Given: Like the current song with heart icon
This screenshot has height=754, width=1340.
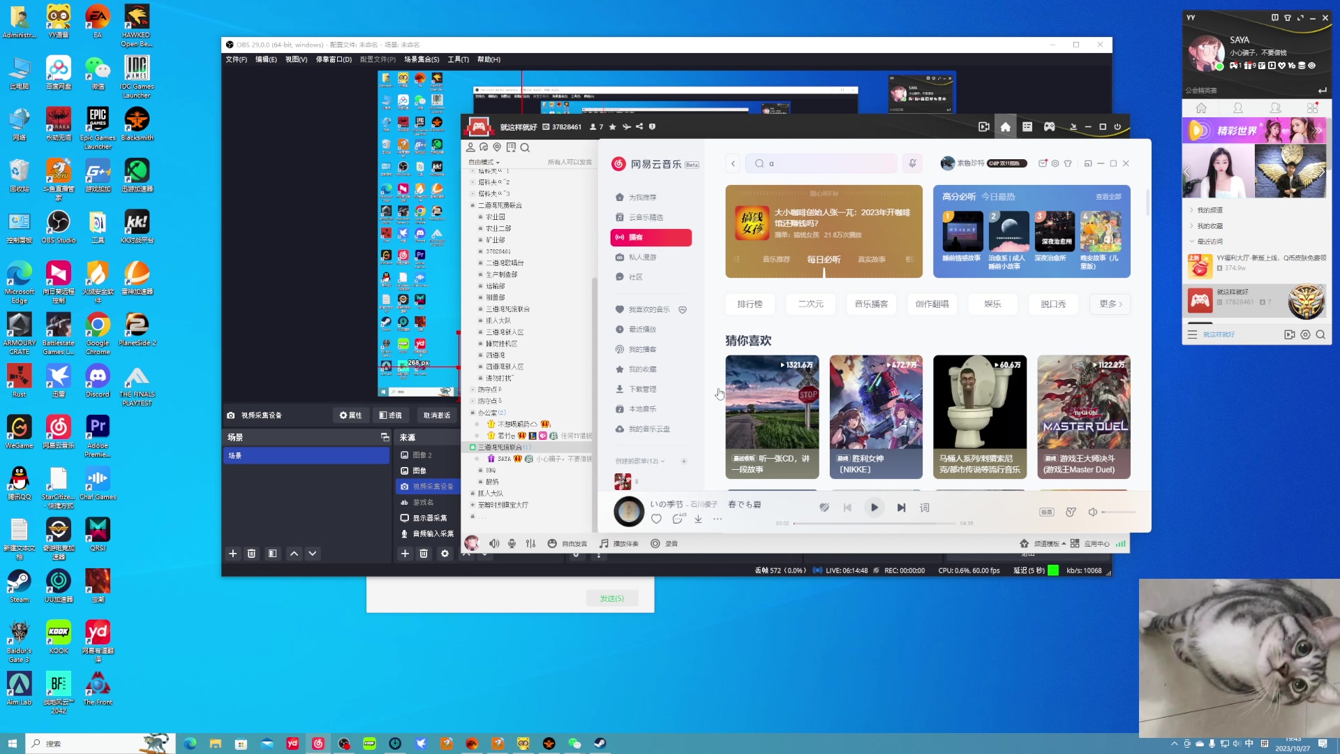Looking at the screenshot, I should pos(656,519).
